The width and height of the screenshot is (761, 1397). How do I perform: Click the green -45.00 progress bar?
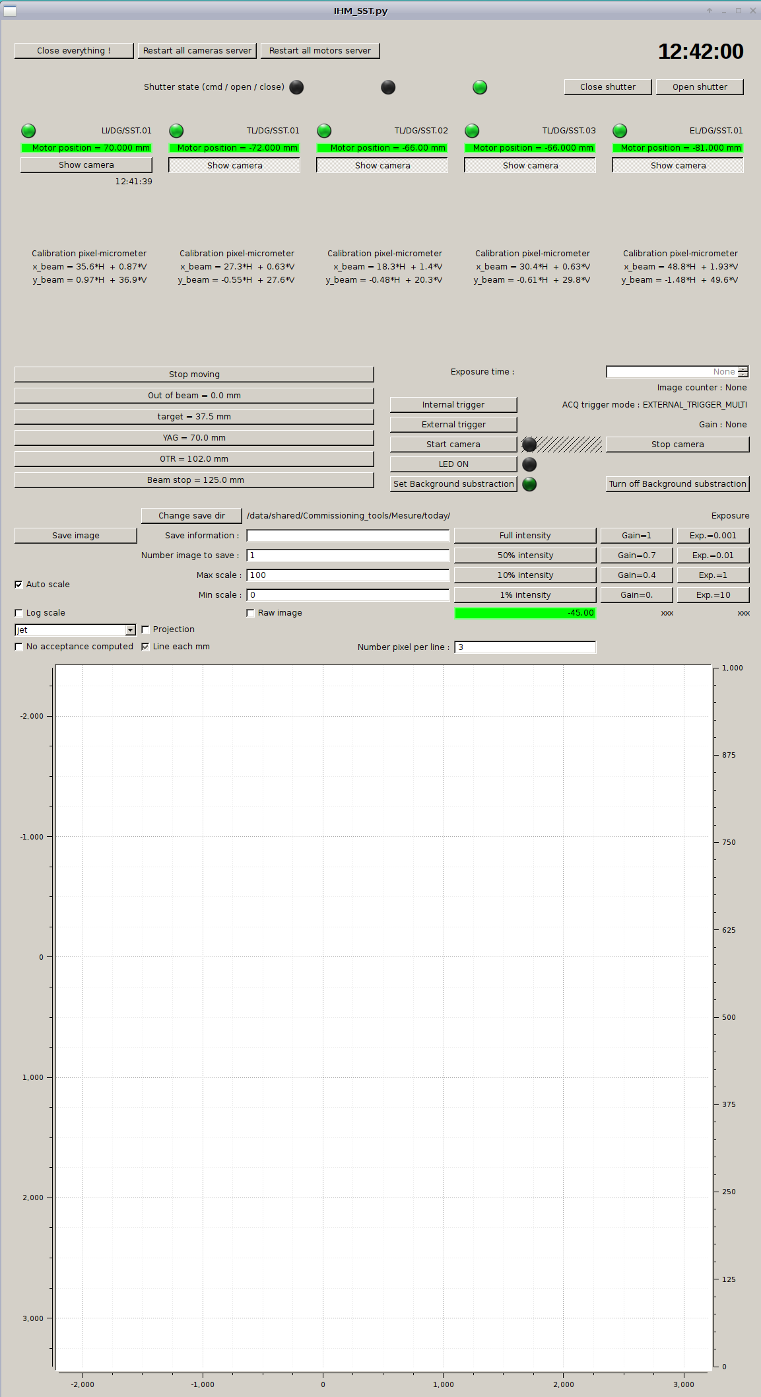tap(525, 613)
